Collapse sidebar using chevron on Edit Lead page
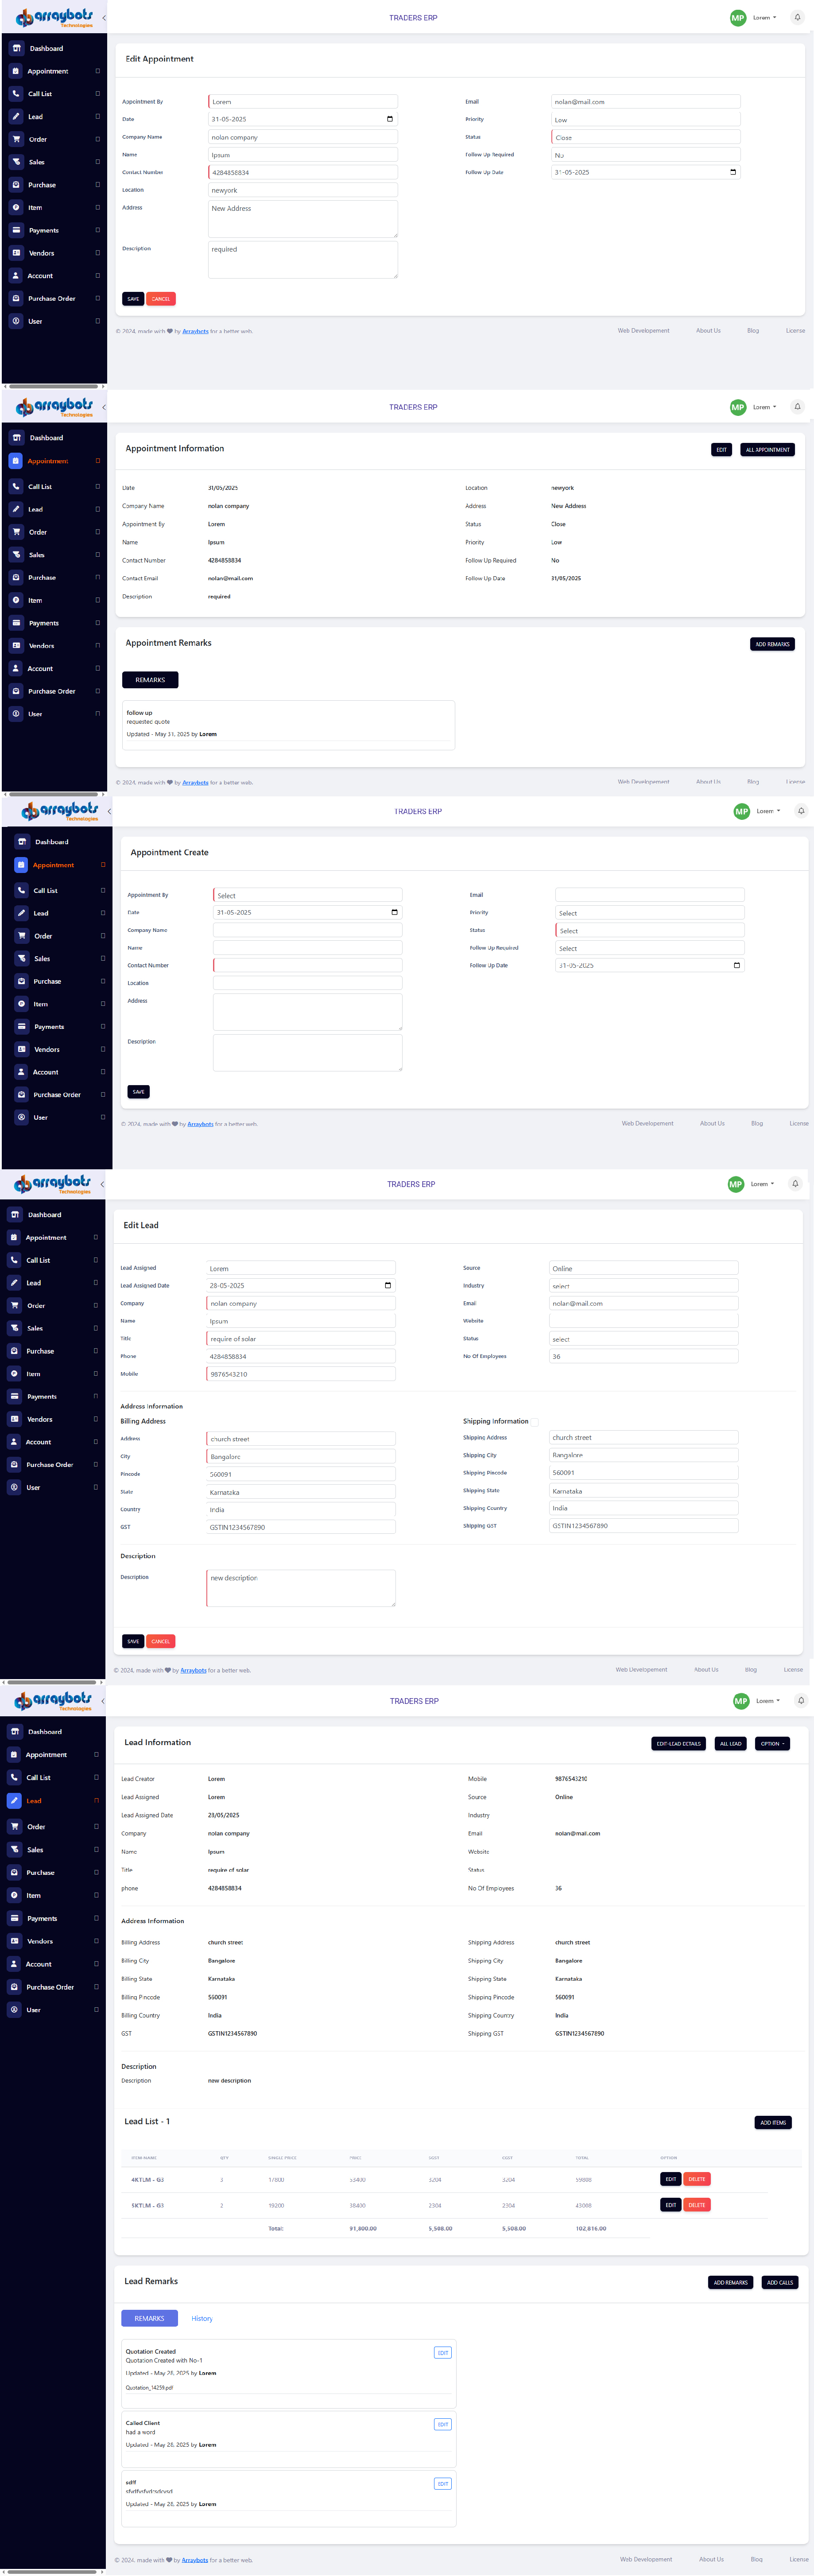814x2576 pixels. pyautogui.click(x=102, y=1185)
